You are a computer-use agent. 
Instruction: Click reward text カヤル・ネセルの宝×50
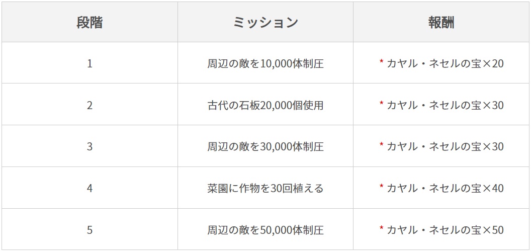445,230
